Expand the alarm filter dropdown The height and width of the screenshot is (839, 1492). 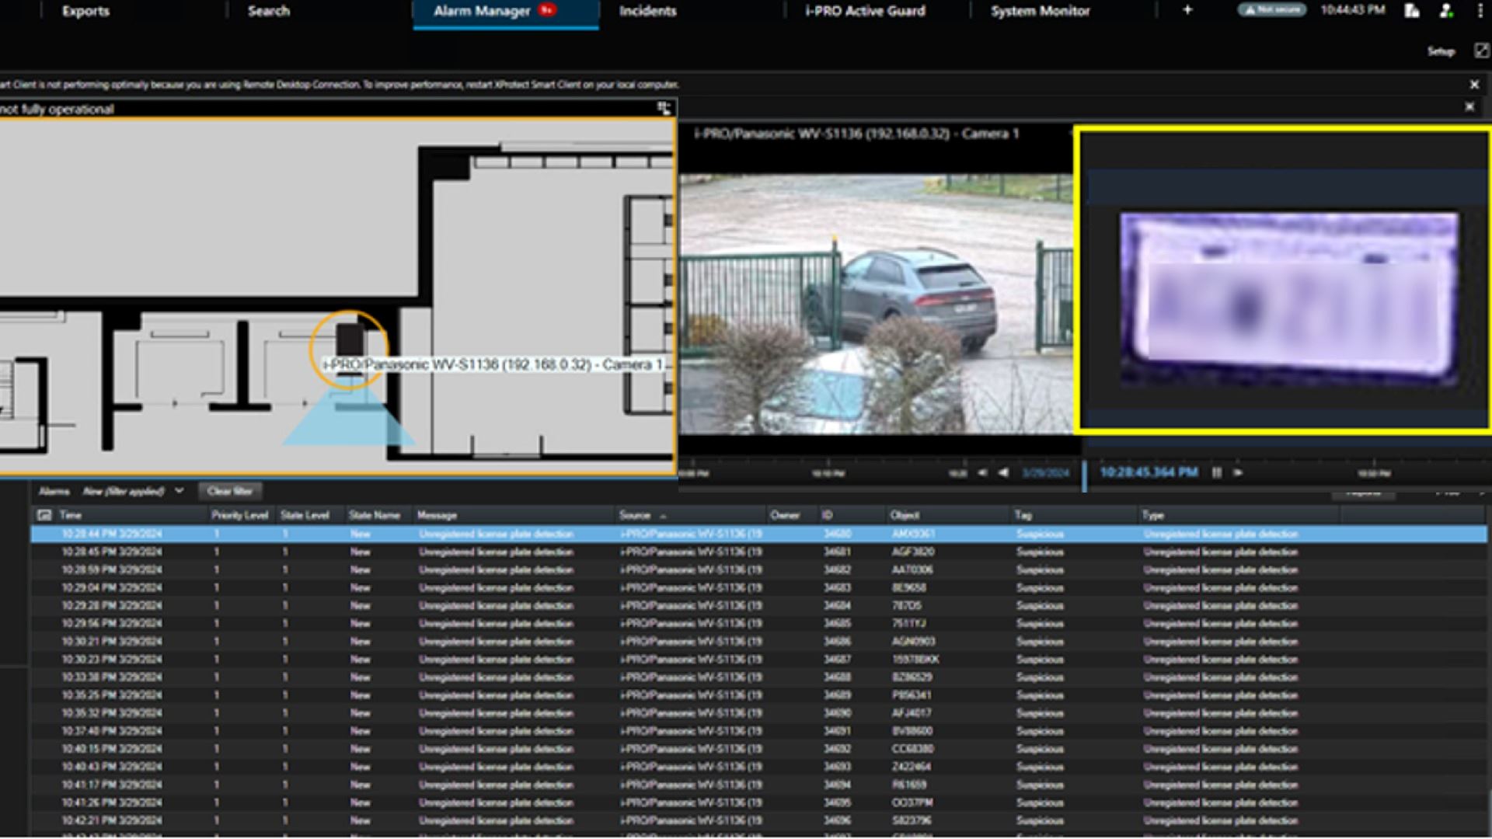[x=180, y=491]
